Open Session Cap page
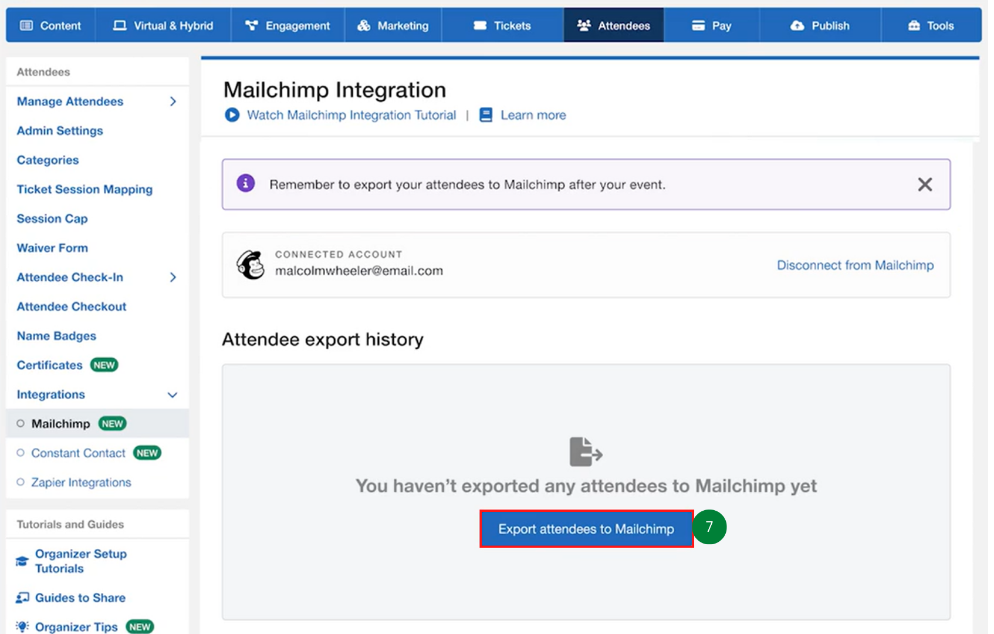 pos(52,219)
